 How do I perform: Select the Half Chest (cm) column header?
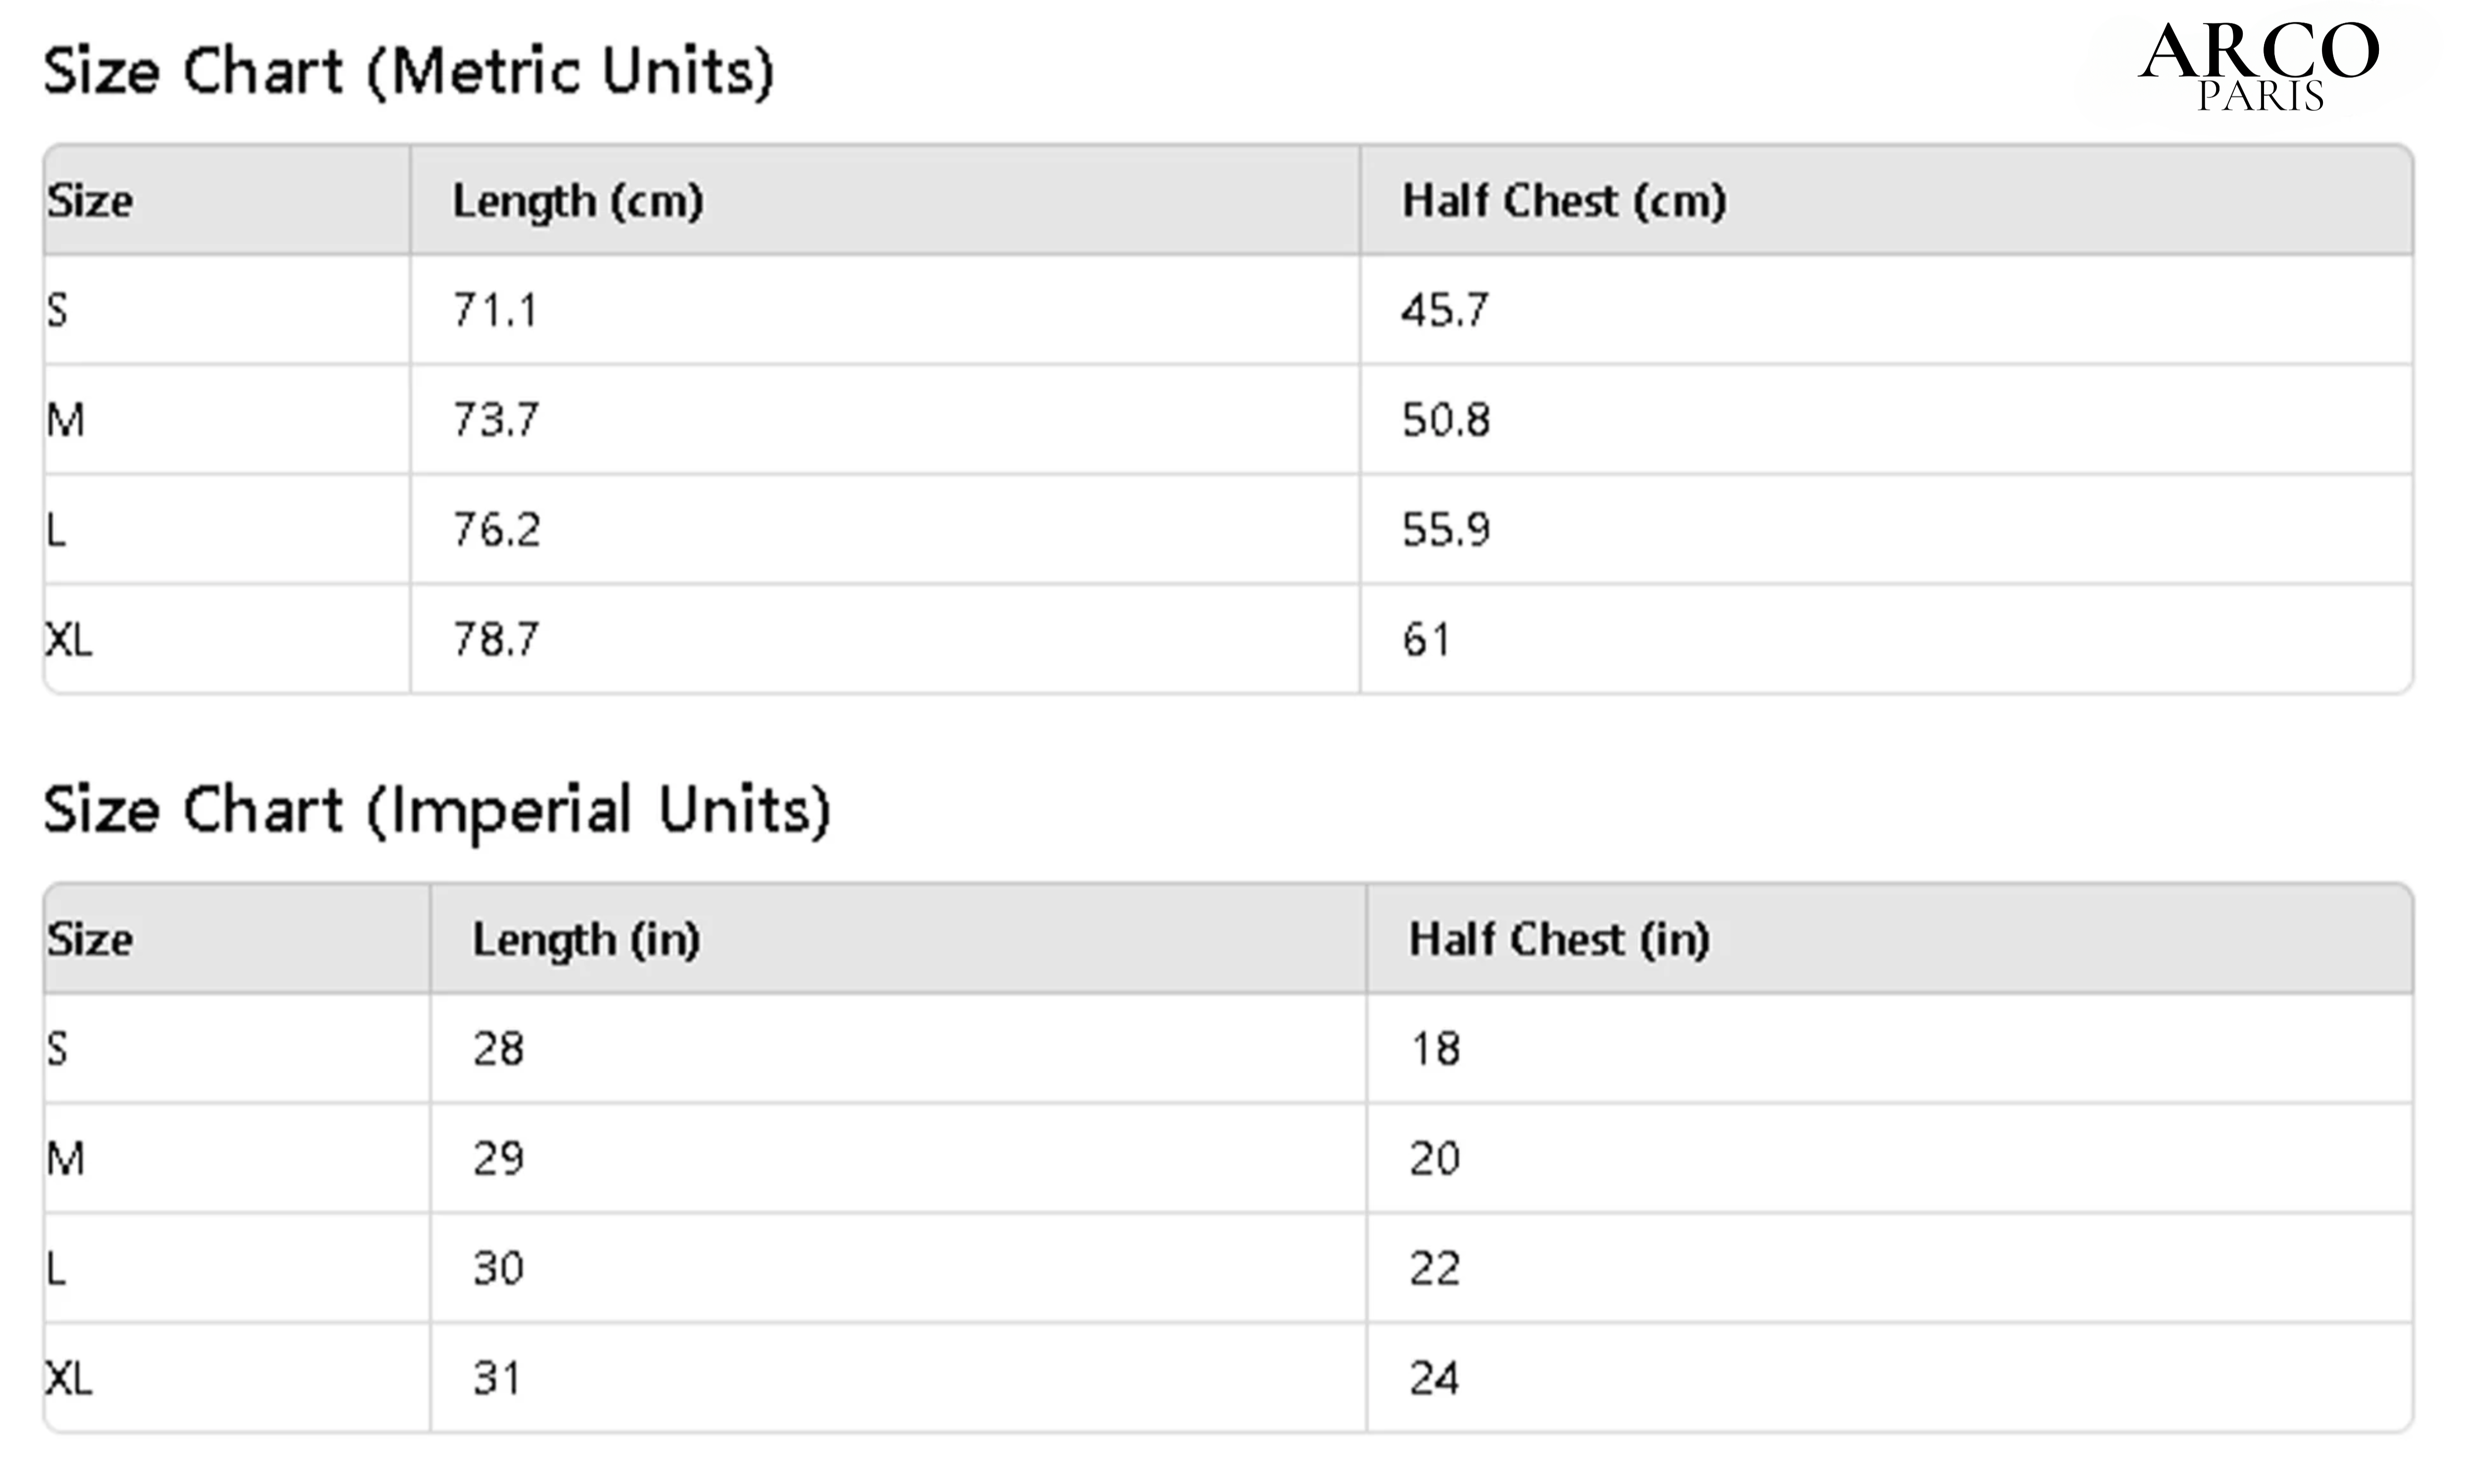tap(1564, 201)
